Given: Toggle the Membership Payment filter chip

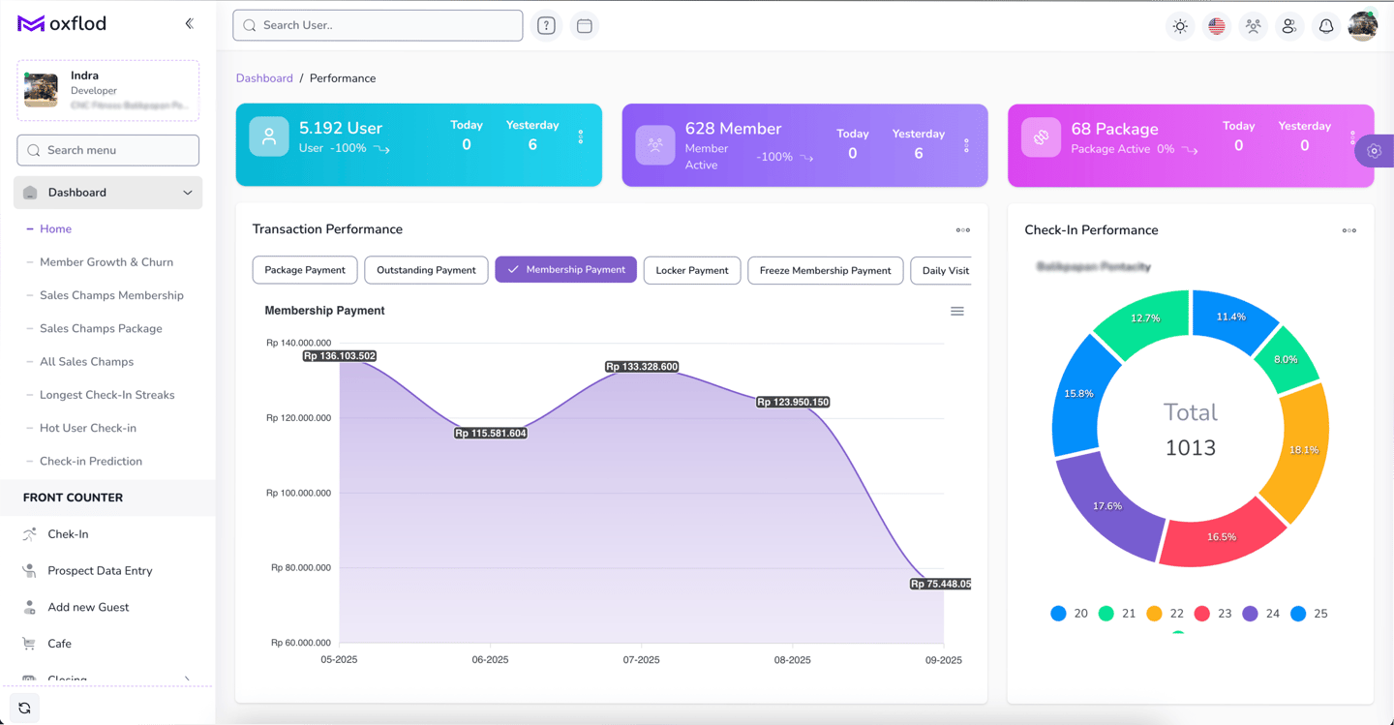Looking at the screenshot, I should click(566, 270).
